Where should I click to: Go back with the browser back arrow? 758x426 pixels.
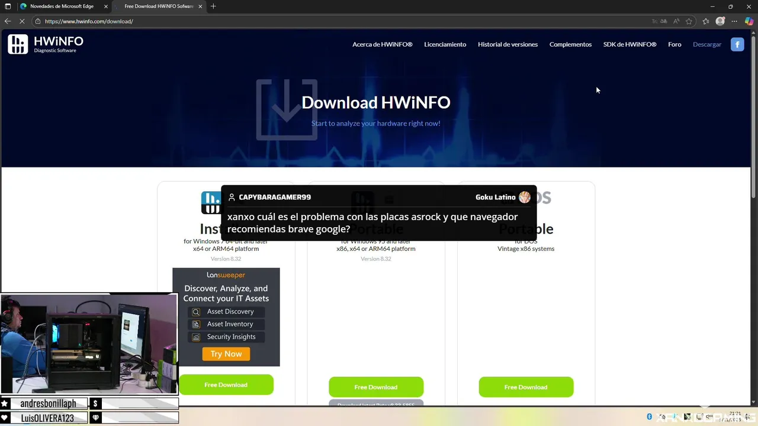click(x=8, y=21)
